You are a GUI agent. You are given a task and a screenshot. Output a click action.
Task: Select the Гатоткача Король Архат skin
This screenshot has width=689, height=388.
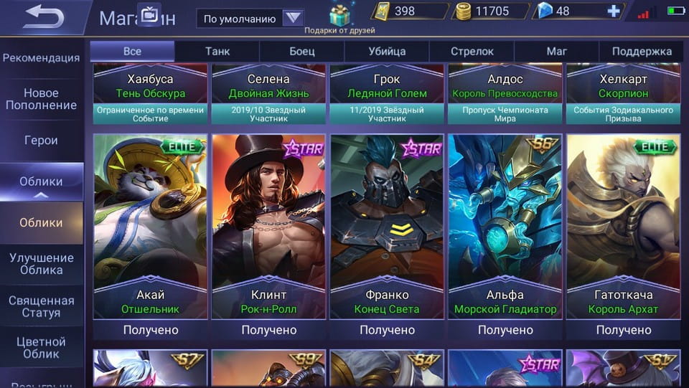click(624, 227)
